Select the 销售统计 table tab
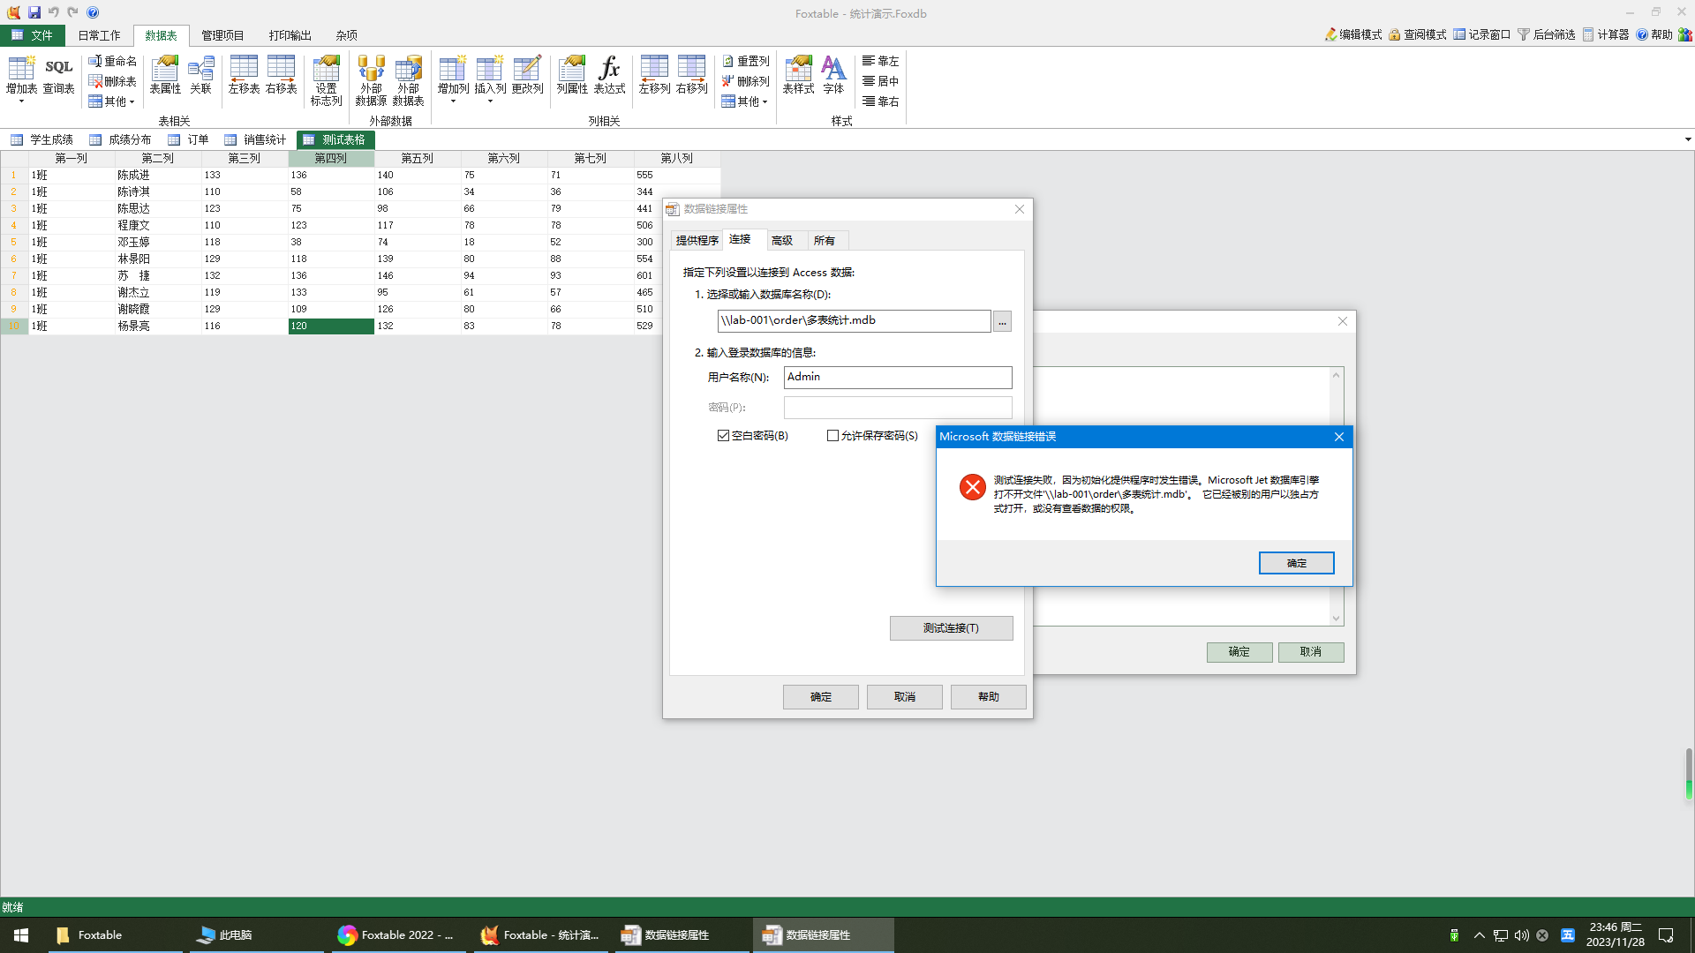The height and width of the screenshot is (953, 1695). click(256, 139)
